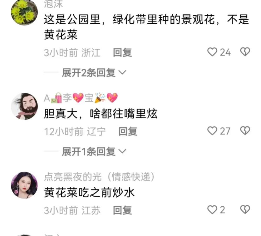Open the woman portrait avatar profile
The image size is (261, 236).
pyautogui.click(x=24, y=185)
